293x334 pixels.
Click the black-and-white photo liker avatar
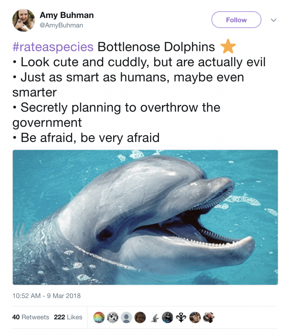[112, 317]
